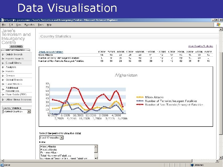Select Micro Attacks in the Data list
The image size is (223, 167).
pyautogui.click(x=48, y=147)
